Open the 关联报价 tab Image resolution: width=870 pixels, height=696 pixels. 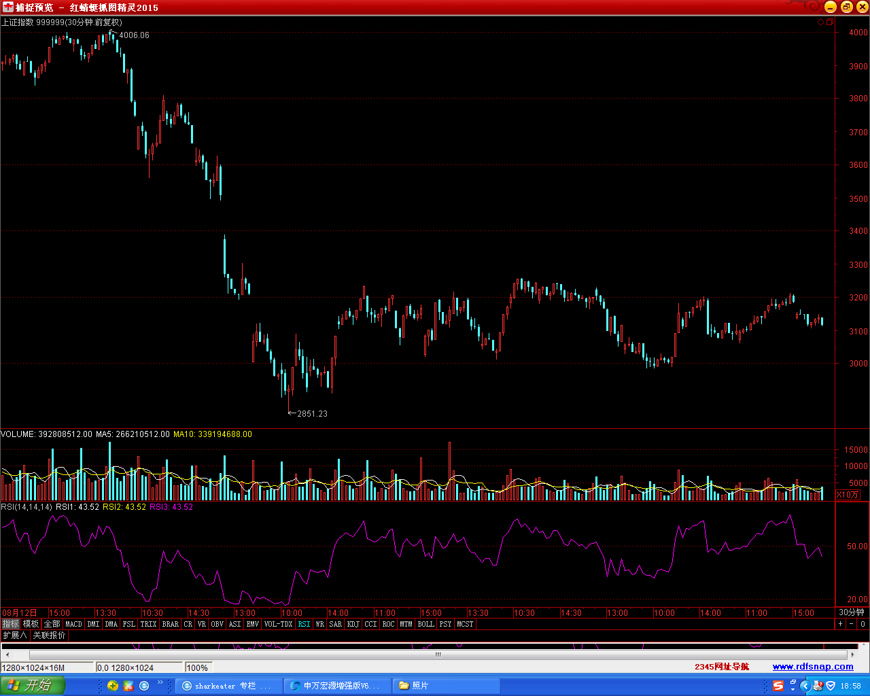[x=50, y=636]
